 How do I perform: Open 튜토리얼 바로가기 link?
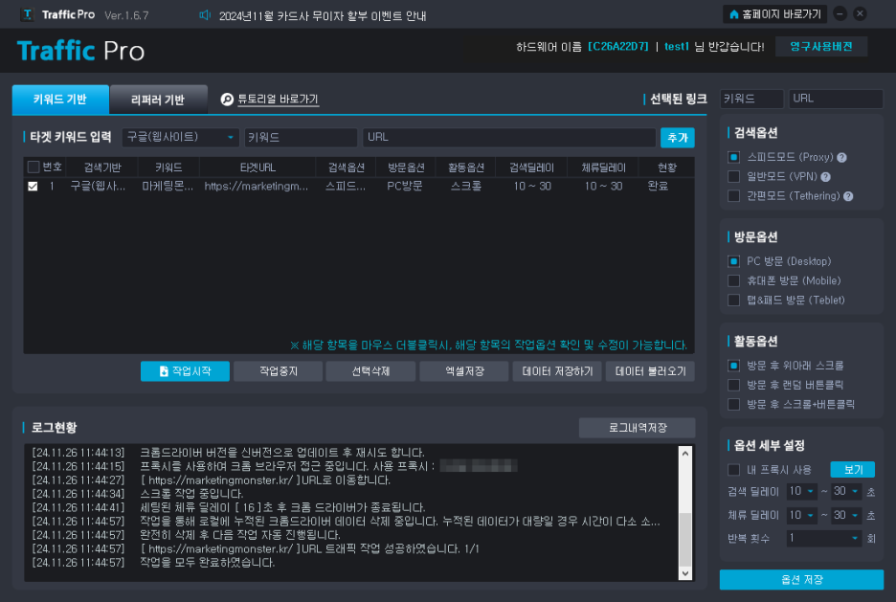[278, 100]
